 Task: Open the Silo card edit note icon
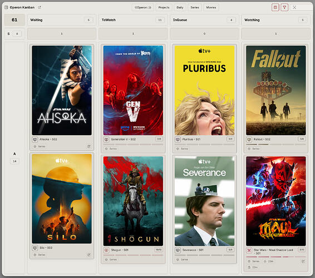tap(89, 255)
